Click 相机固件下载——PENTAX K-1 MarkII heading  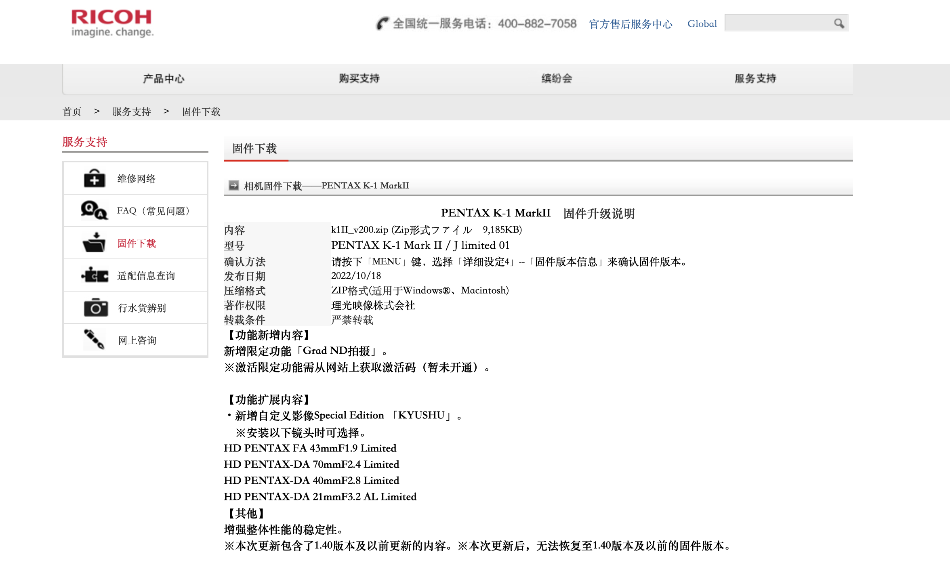[x=326, y=185]
